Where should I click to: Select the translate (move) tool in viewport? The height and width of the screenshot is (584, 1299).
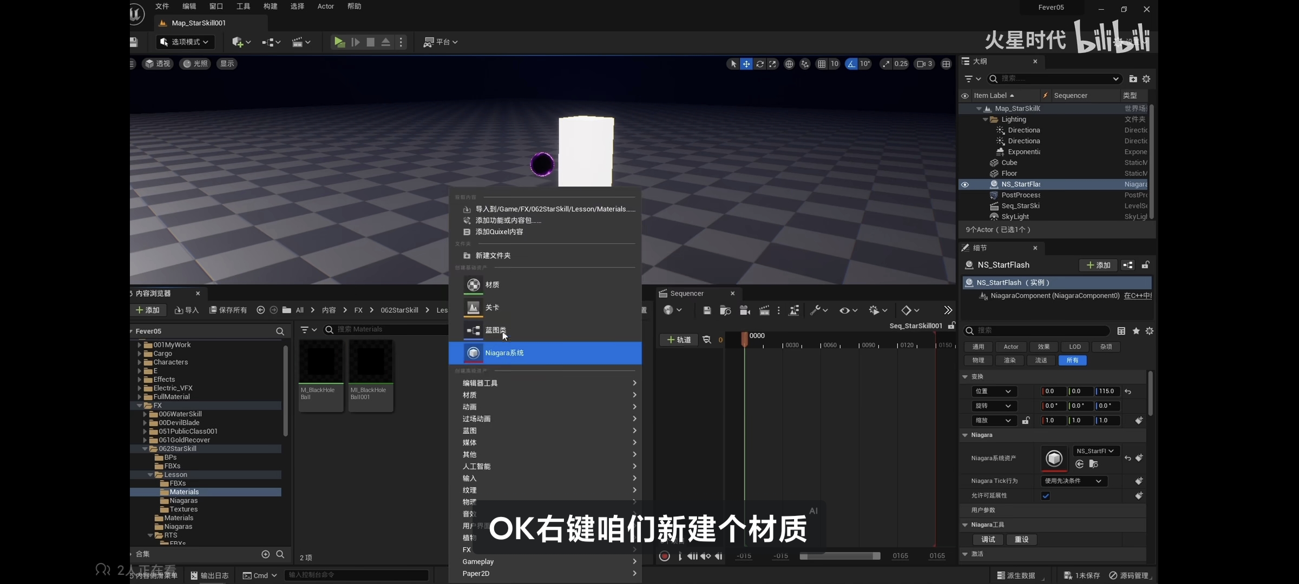point(746,64)
